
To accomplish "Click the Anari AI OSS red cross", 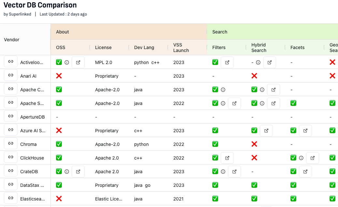I will 59,76.
